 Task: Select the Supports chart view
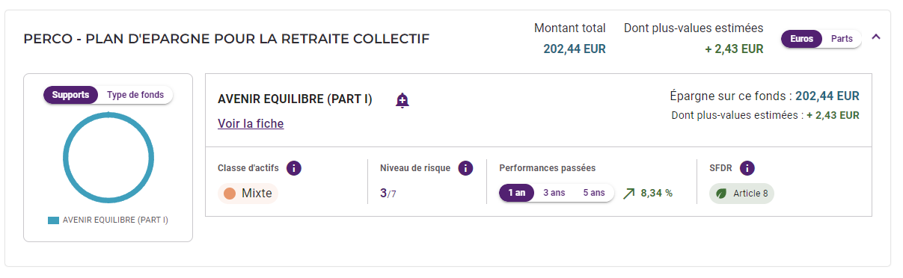point(70,95)
